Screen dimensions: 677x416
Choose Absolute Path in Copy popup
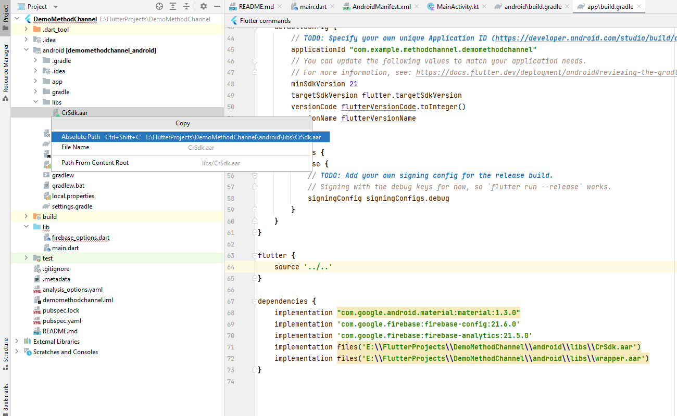pyautogui.click(x=81, y=137)
